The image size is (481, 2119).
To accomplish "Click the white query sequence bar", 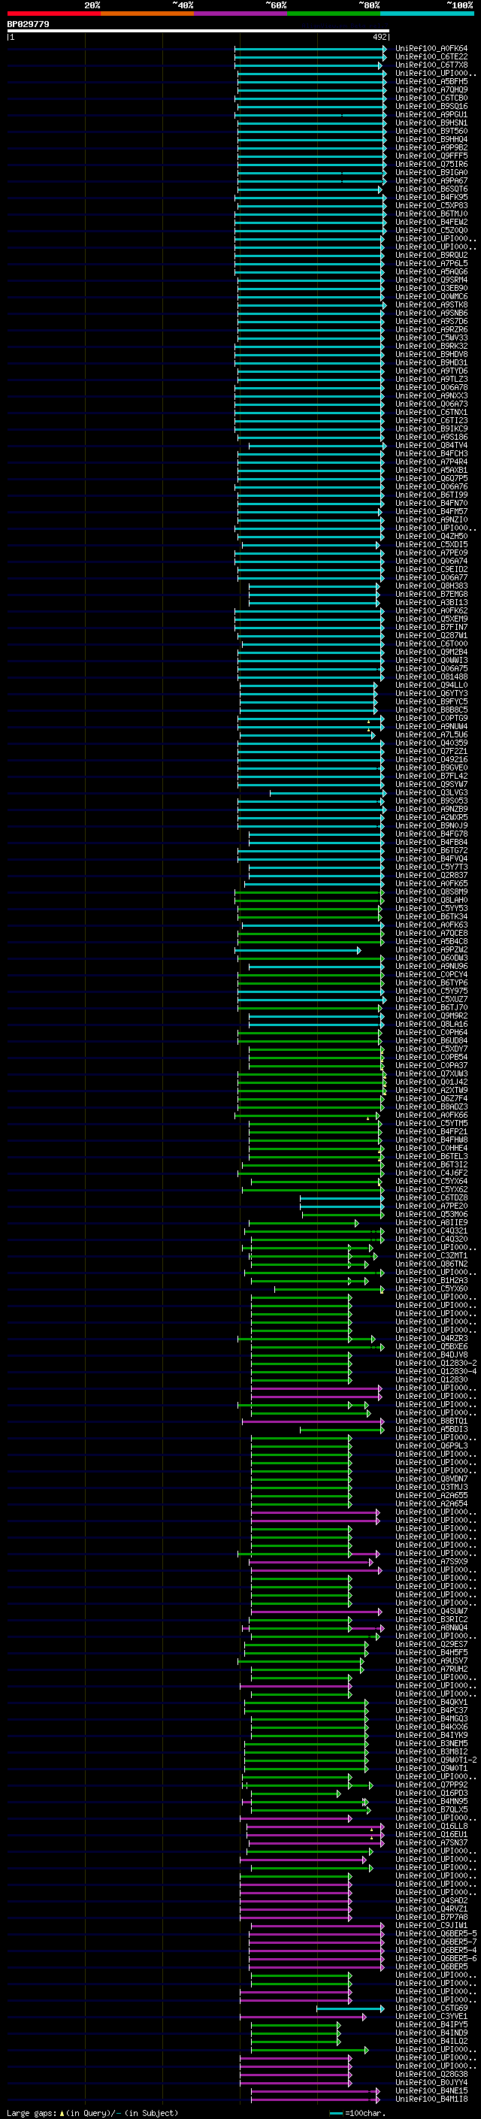I will tap(198, 32).
